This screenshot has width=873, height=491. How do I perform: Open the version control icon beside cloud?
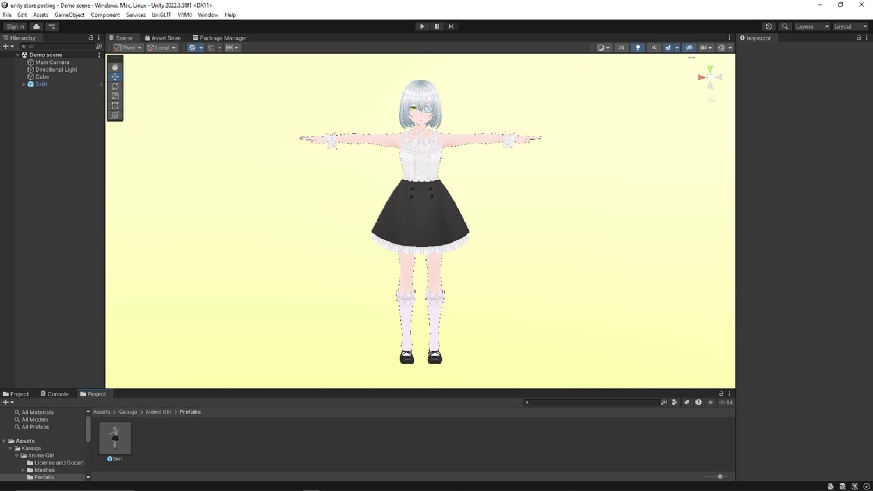(x=52, y=26)
